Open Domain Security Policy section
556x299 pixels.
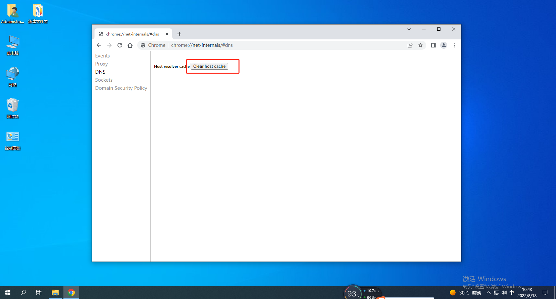[x=121, y=88]
